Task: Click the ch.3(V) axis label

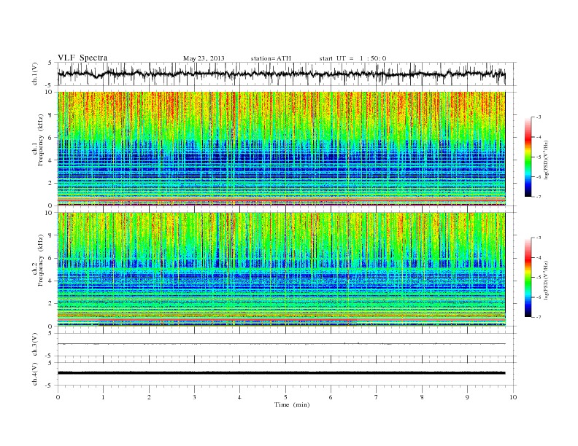Action: coord(35,345)
